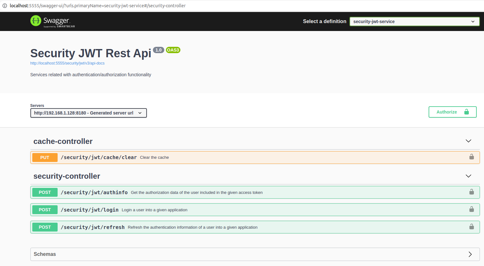Click the OAS3 version badge
This screenshot has height=266, width=484.
pos(173,50)
